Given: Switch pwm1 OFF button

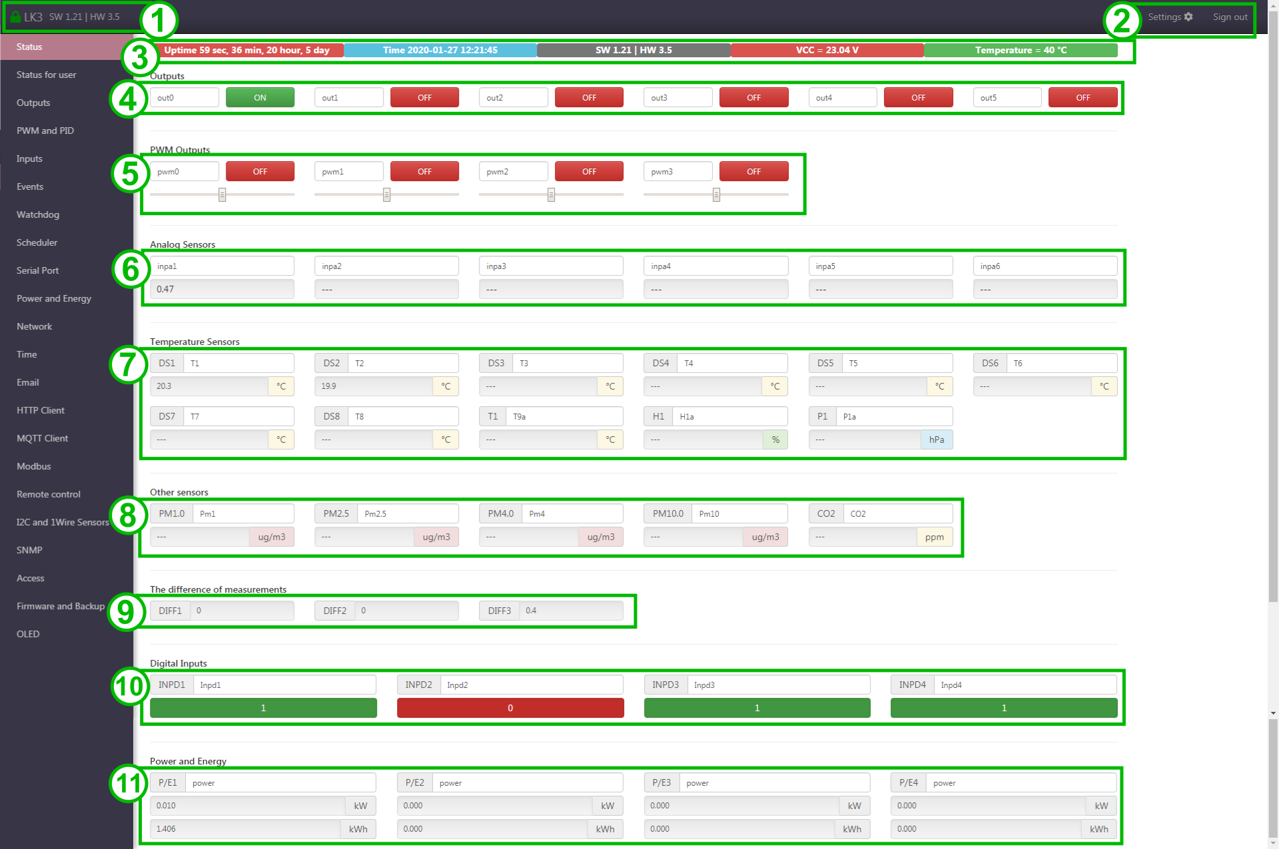Looking at the screenshot, I should click(424, 171).
